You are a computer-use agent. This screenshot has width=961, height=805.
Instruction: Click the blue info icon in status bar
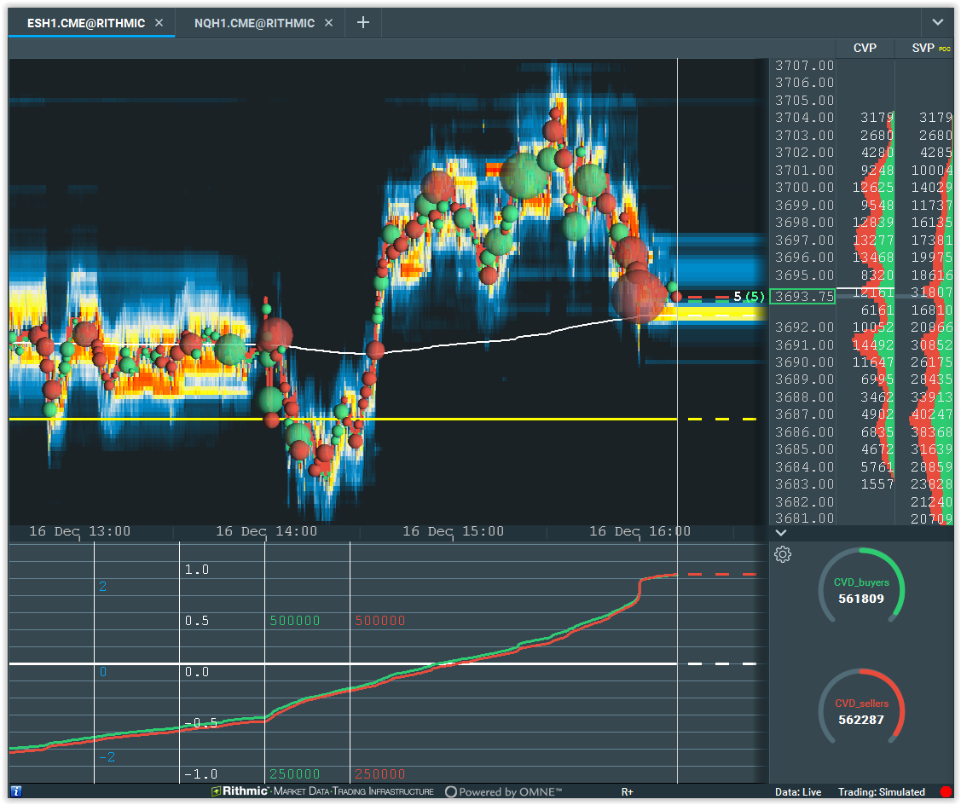point(16,791)
